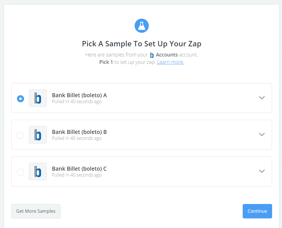Select the Bank Billet (boleto) A radio button

20,99
